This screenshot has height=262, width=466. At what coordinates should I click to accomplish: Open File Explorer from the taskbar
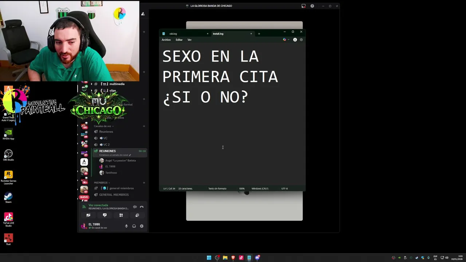(x=225, y=258)
